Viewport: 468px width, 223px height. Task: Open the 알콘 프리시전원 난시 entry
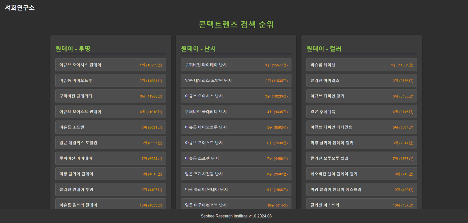[236, 174]
